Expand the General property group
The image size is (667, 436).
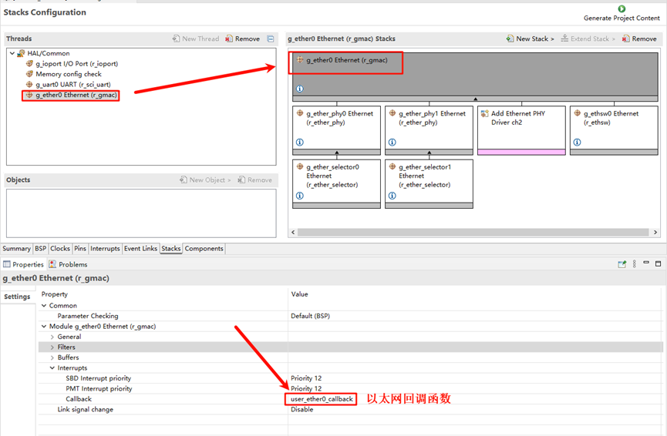(x=52, y=337)
